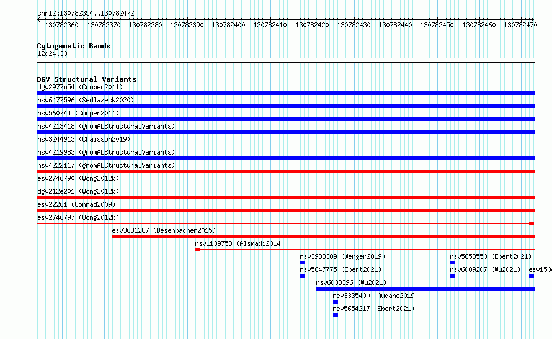Click the chr12:130782354..130782472 region text
This screenshot has height=339, width=552.
click(86, 13)
